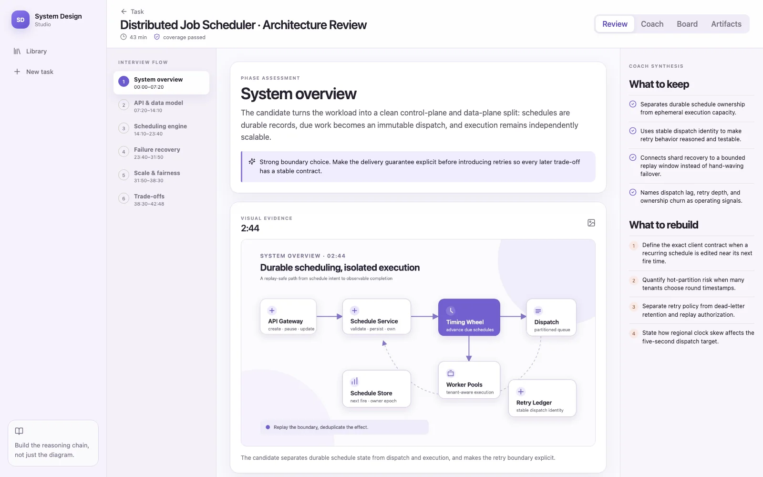
Task: Click check icon for 'Uses stable dispatch identity'
Action: click(x=633, y=131)
